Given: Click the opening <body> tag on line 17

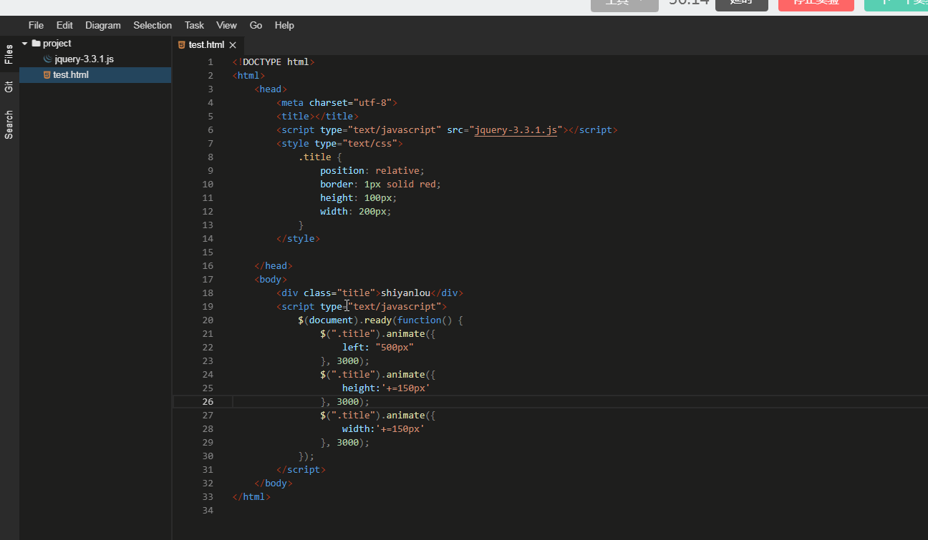Looking at the screenshot, I should (x=271, y=280).
